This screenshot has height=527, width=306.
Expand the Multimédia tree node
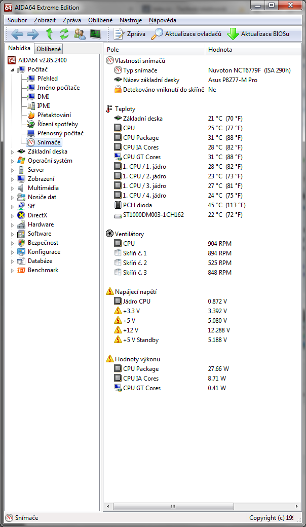13,188
